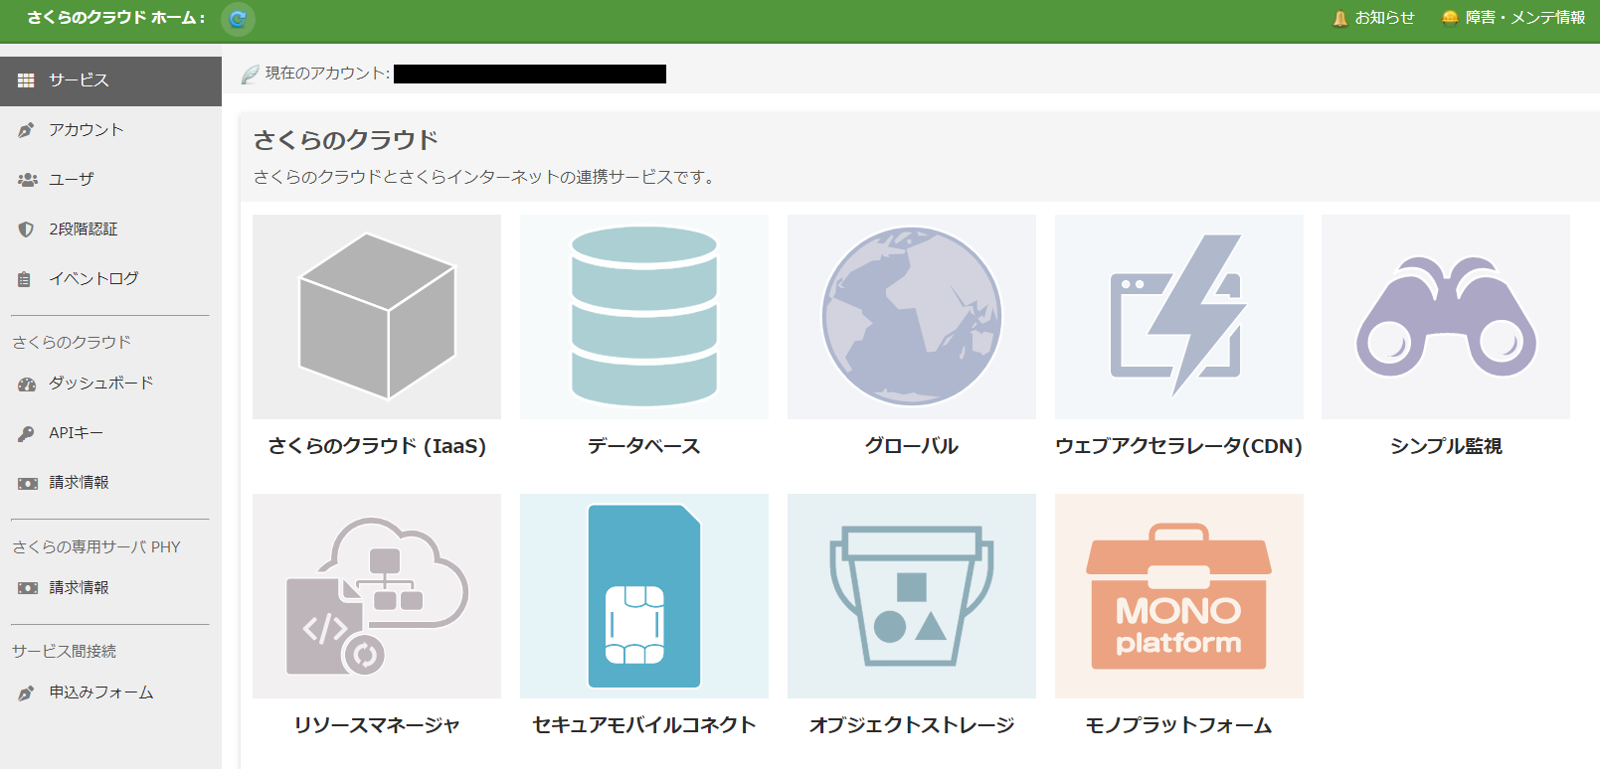Image resolution: width=1600 pixels, height=769 pixels.
Task: Click the shield icon beside 2段階認証
Action: click(x=26, y=230)
